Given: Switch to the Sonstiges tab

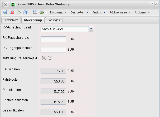Looking at the screenshot, I should point(54,20).
